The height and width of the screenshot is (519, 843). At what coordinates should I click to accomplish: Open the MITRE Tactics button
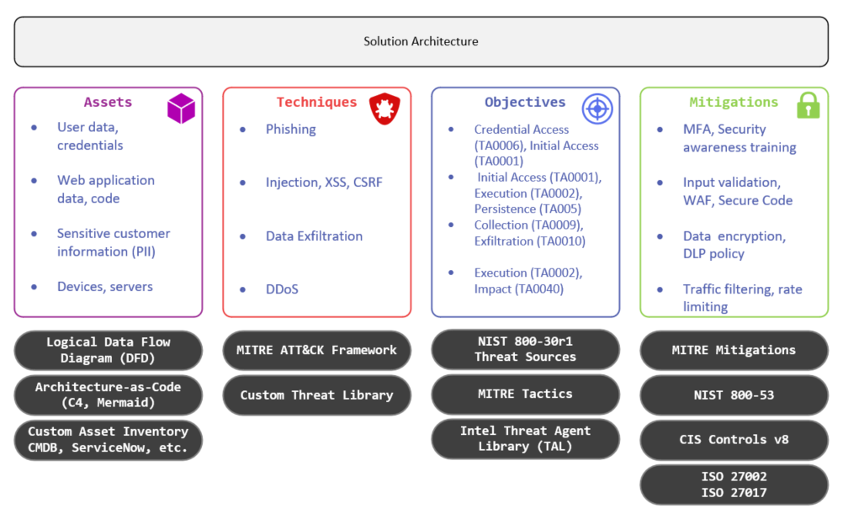click(x=525, y=394)
